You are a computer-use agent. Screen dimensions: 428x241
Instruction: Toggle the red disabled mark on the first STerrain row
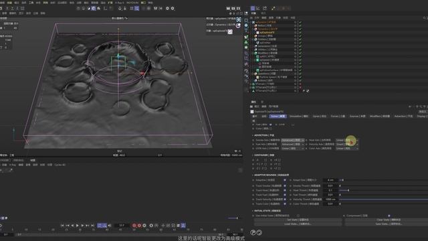click(x=300, y=84)
